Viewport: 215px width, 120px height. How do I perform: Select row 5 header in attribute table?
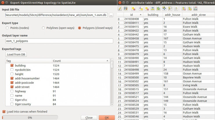coord(120,39)
